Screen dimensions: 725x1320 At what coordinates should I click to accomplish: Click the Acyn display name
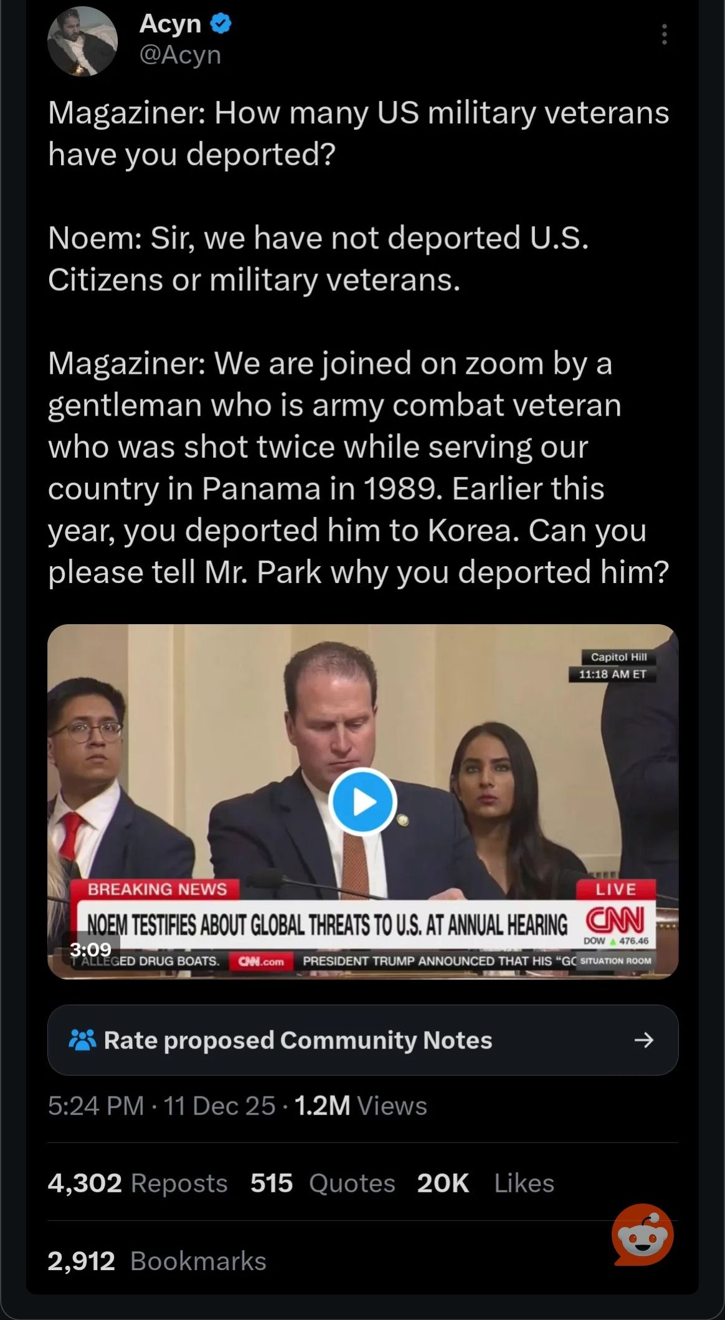170,24
